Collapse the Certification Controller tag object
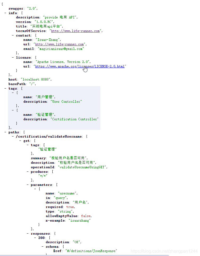Image resolution: width=200 pixels, height=256 pixels. (13, 110)
